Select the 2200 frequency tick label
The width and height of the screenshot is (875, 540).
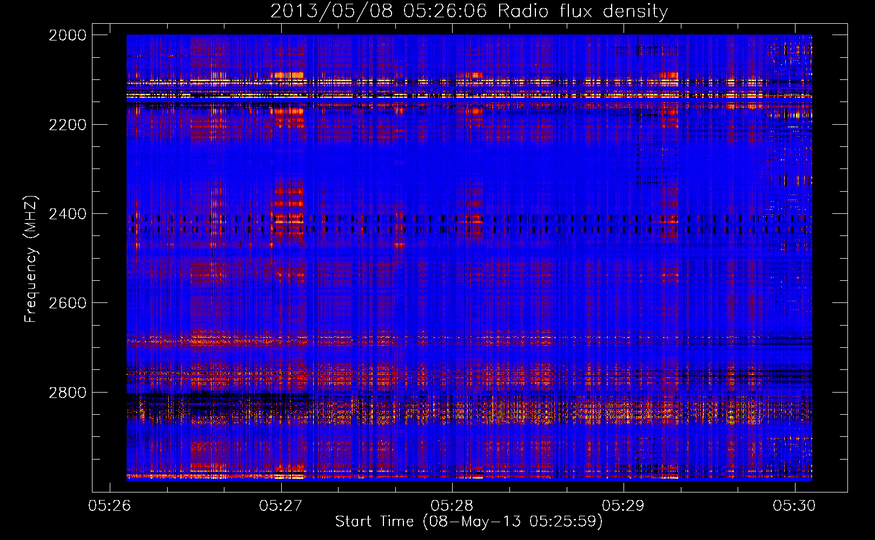point(68,125)
